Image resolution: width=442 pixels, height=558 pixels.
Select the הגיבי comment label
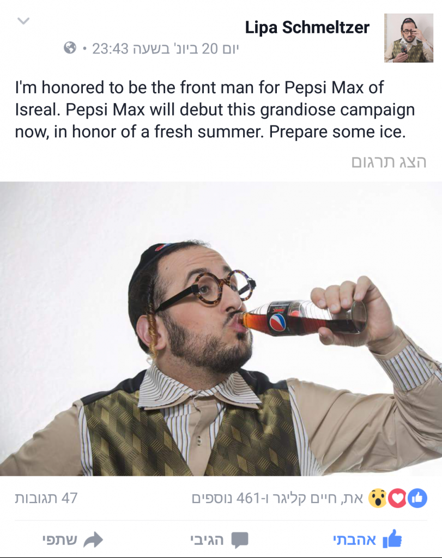tap(207, 540)
